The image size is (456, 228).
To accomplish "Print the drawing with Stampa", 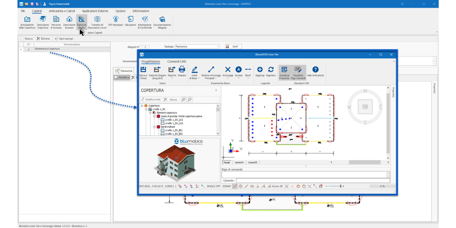I will coord(182,71).
